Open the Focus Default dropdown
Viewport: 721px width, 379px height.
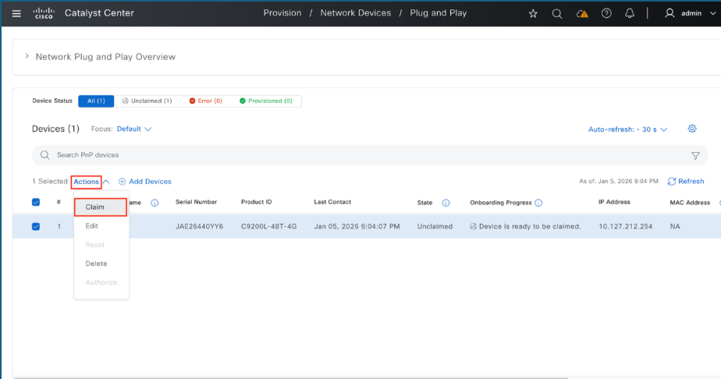tap(133, 129)
